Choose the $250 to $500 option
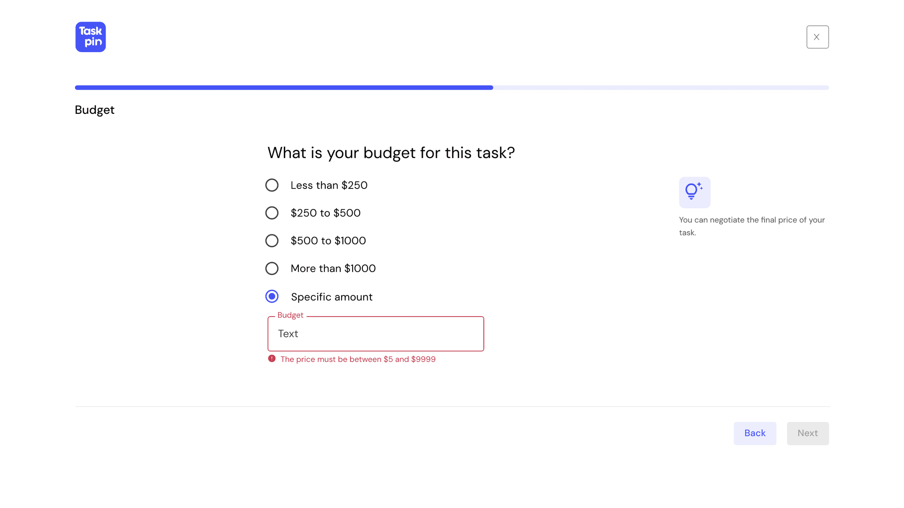The height and width of the screenshot is (508, 904). tap(272, 213)
